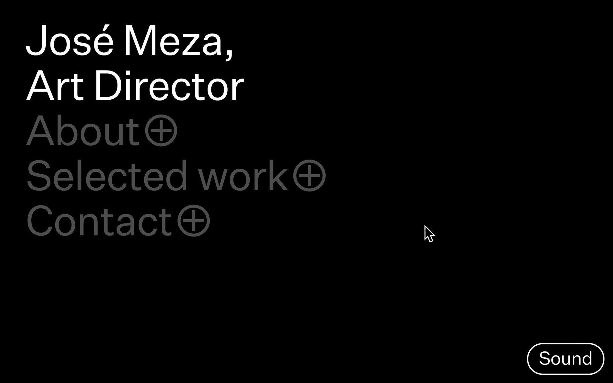Click the "José Meza," name heading
This screenshot has width=613, height=383.
[129, 41]
